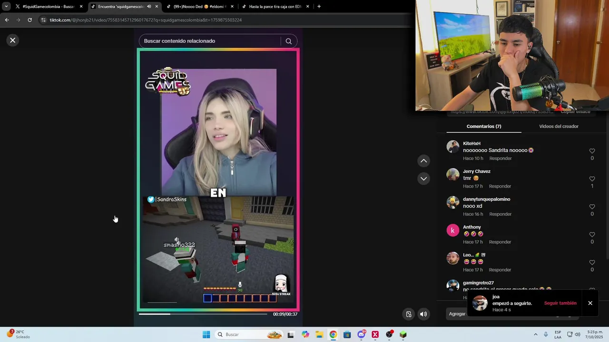Go to previous video with up arrow
609x342 pixels.
[x=423, y=161]
